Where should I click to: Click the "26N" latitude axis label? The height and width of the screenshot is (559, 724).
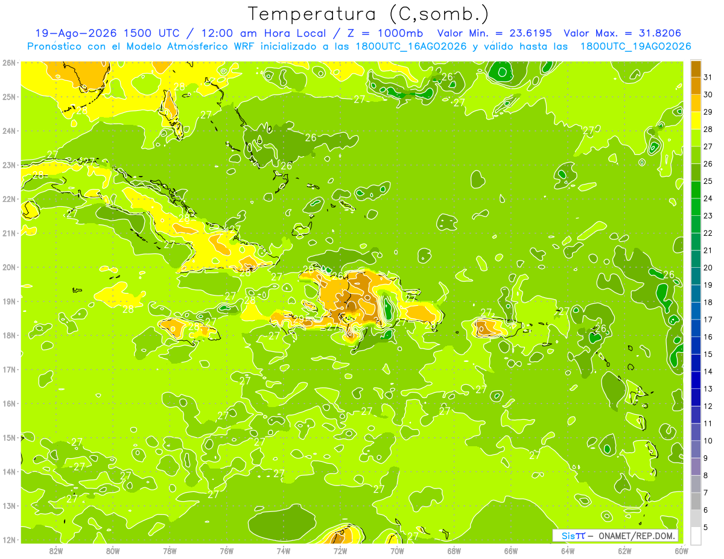[9, 63]
